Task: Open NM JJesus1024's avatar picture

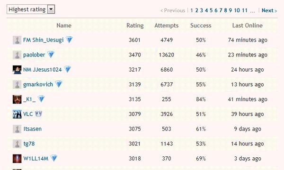Action: tap(17, 70)
